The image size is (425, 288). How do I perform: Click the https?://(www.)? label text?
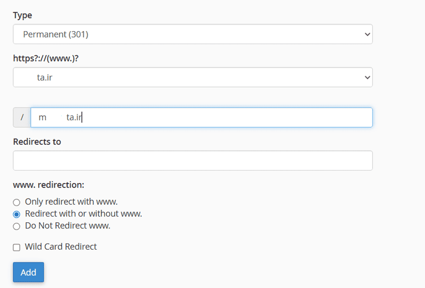point(45,58)
